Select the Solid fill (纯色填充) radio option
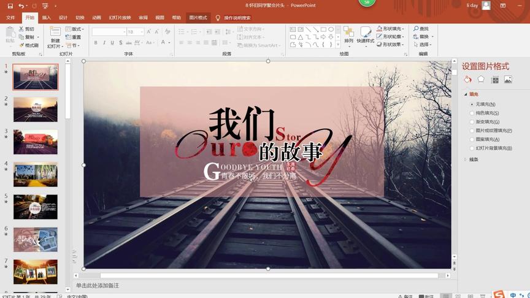 pyautogui.click(x=472, y=113)
